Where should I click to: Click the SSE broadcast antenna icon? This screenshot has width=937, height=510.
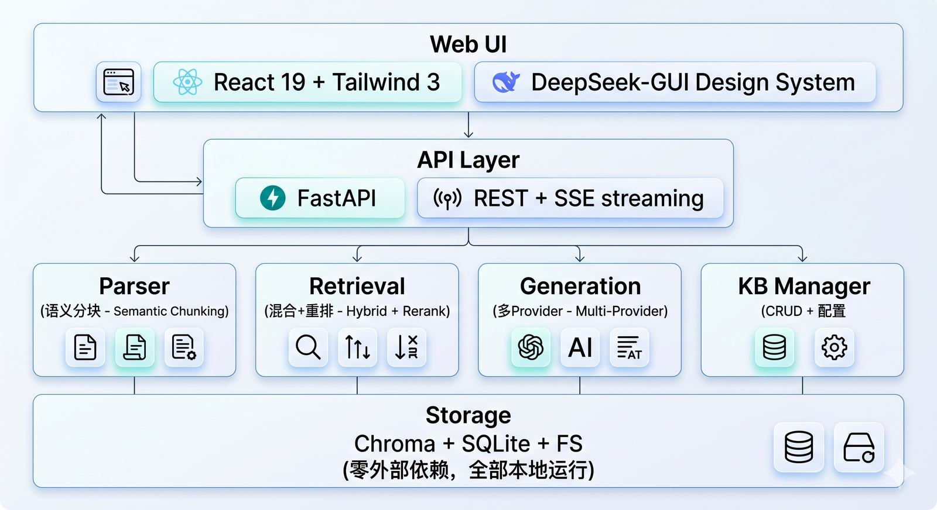point(447,198)
